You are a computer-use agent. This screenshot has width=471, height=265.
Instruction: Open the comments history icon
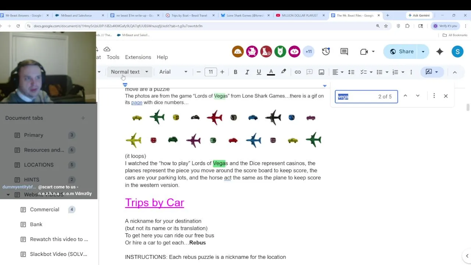(x=344, y=52)
